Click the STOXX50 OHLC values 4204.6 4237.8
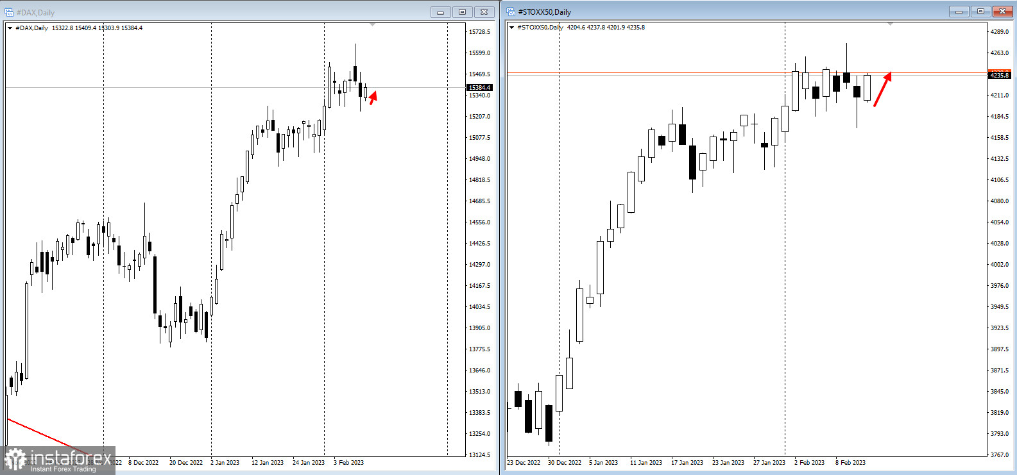 tap(586, 28)
